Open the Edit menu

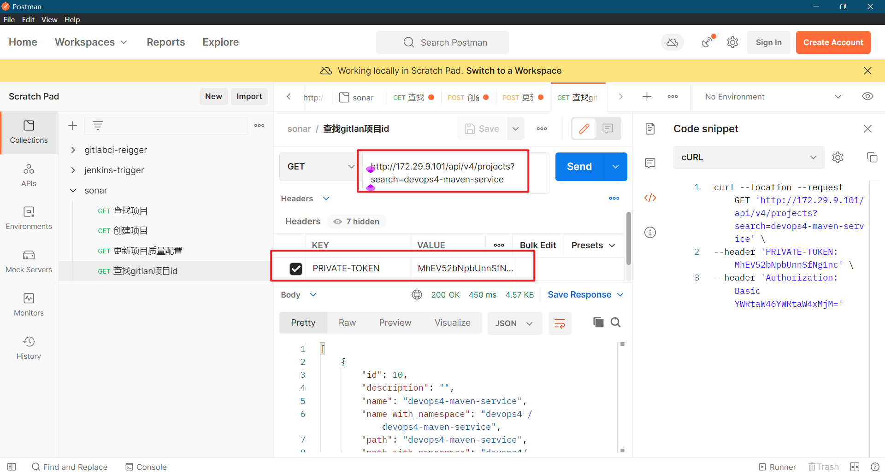(28, 19)
